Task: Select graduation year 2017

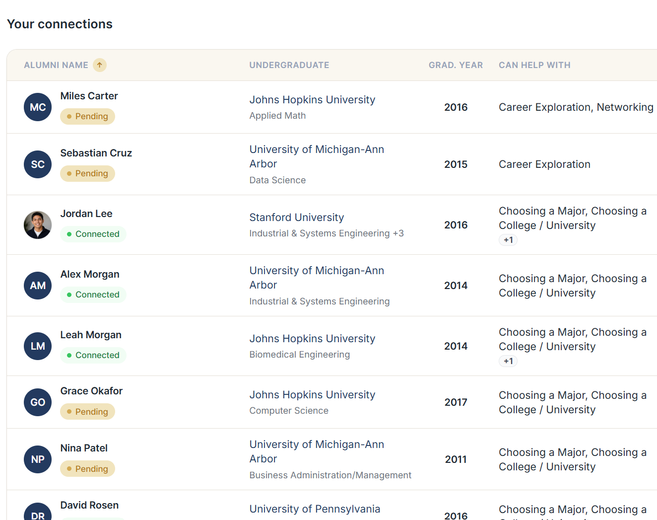Action: pyautogui.click(x=456, y=402)
